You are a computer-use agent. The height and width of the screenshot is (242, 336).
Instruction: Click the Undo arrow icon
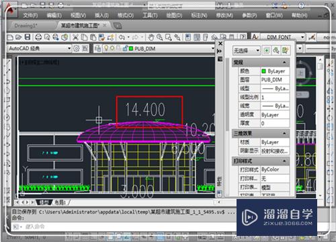pos(122,37)
